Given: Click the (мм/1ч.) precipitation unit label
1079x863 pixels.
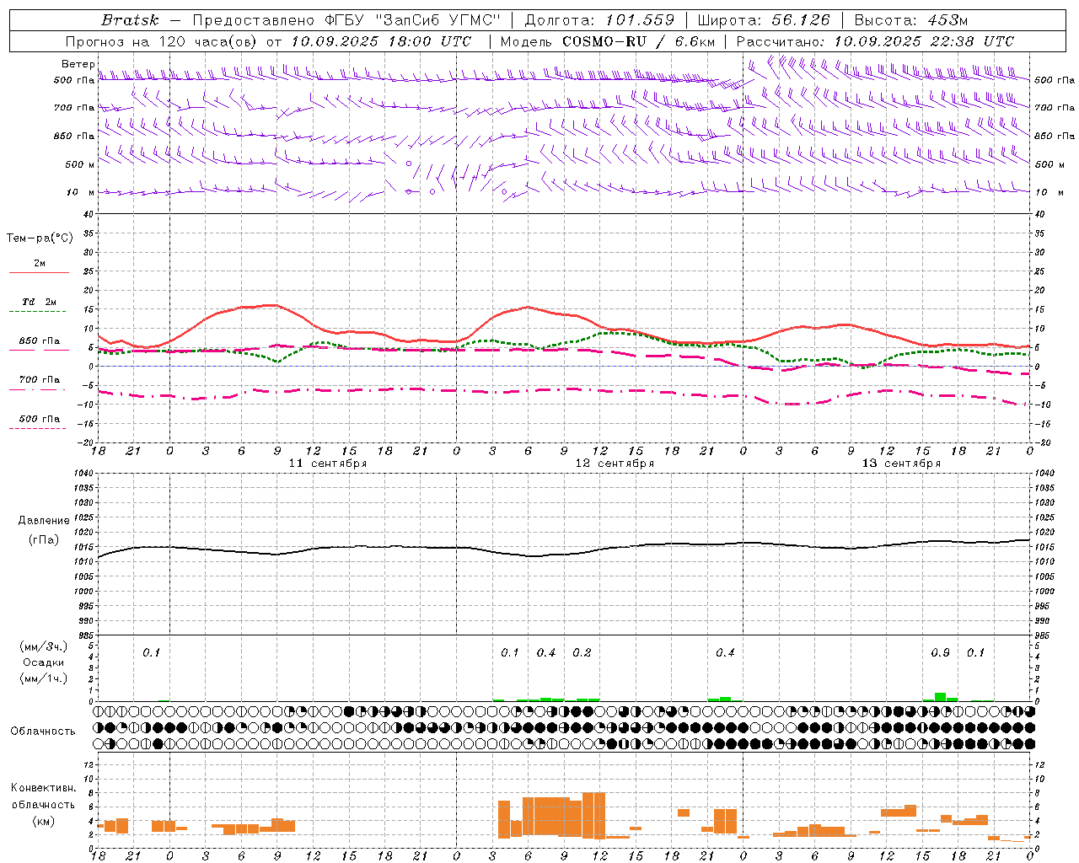Looking at the screenshot, I should 44,678.
